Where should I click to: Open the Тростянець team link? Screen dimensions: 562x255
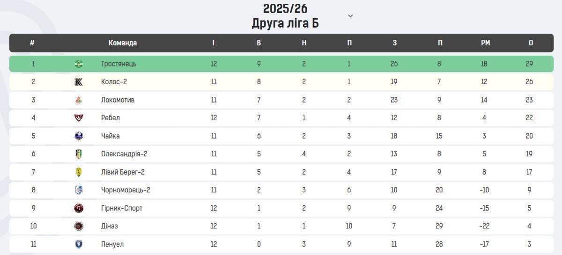118,64
